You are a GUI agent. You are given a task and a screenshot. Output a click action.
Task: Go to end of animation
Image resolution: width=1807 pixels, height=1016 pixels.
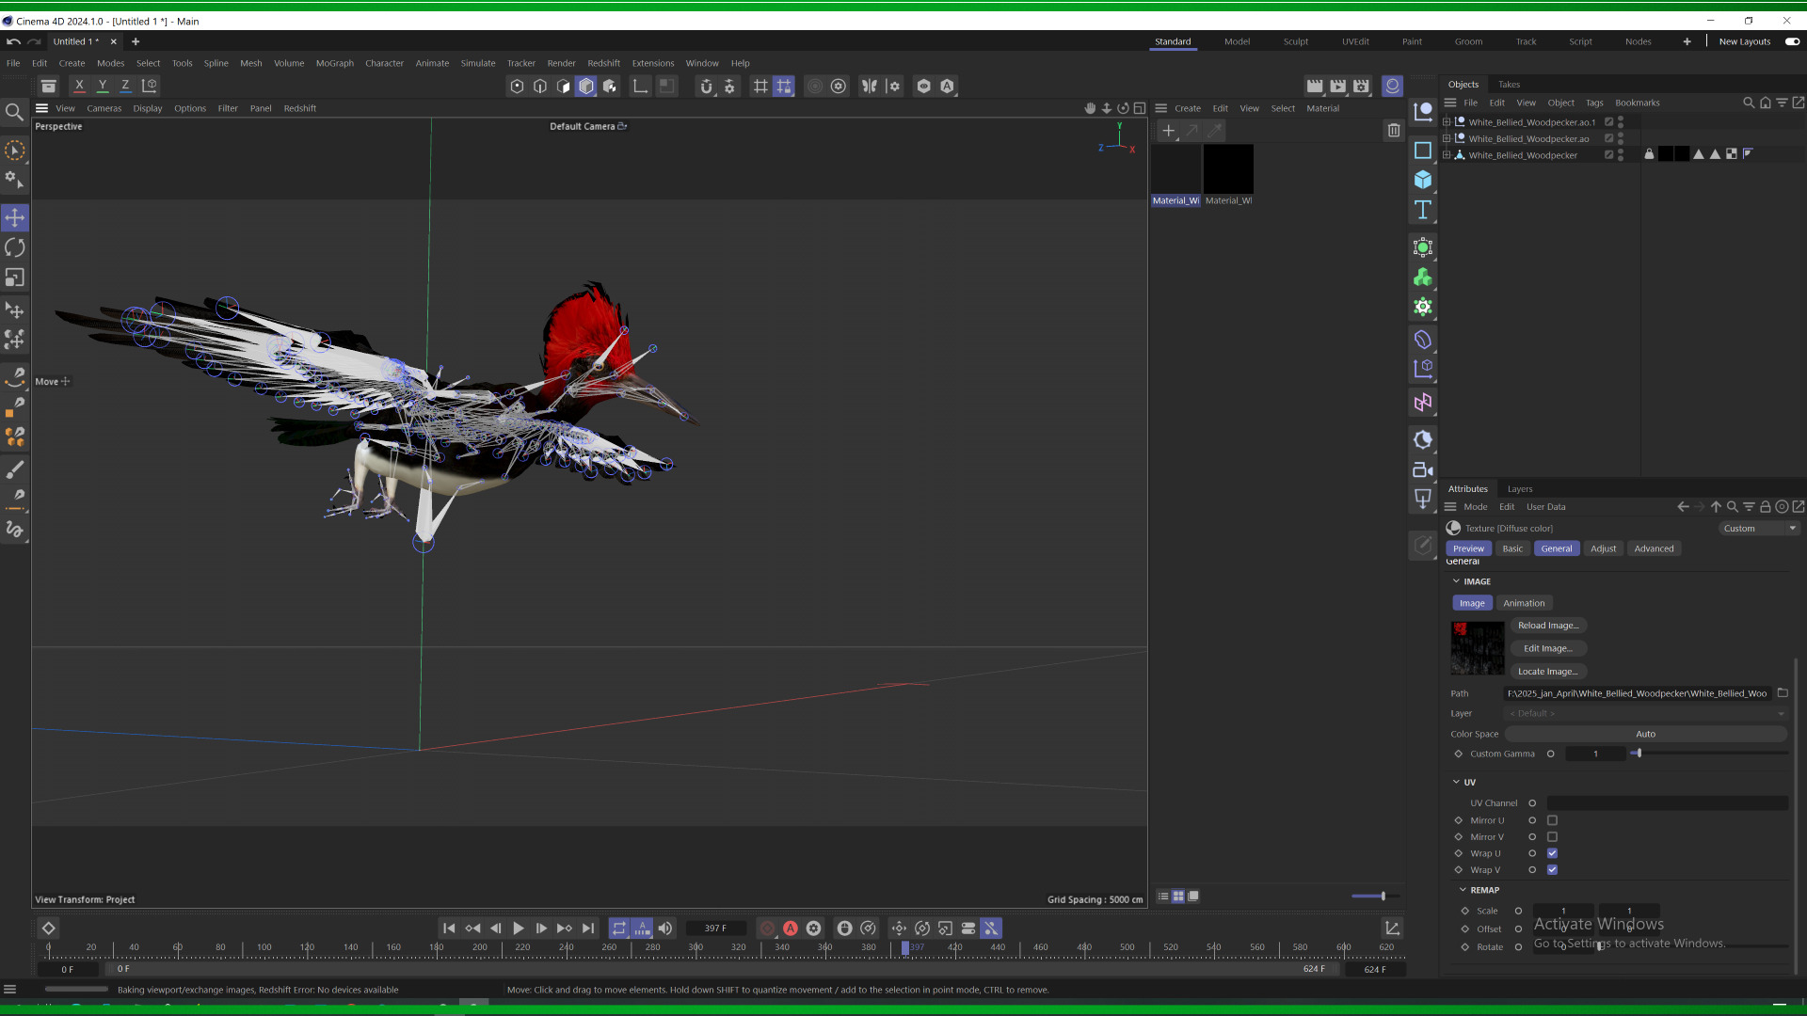coord(588,929)
